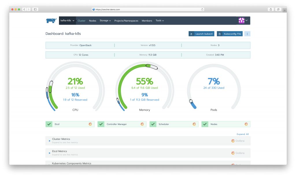Open Grafana icon on Nodes status card
The height and width of the screenshot is (177, 296).
coord(246,124)
